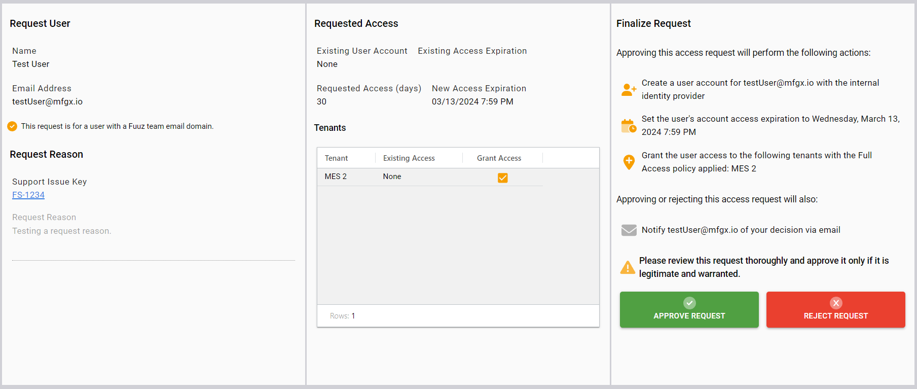The width and height of the screenshot is (917, 389).
Task: Click the Existing User Account 'None' value
Action: pos(327,64)
